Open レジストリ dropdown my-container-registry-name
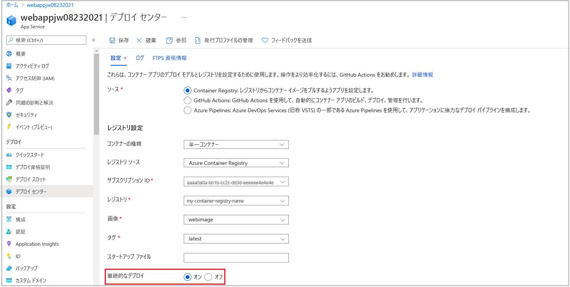Screen dimensions: 570x287 coord(236,201)
